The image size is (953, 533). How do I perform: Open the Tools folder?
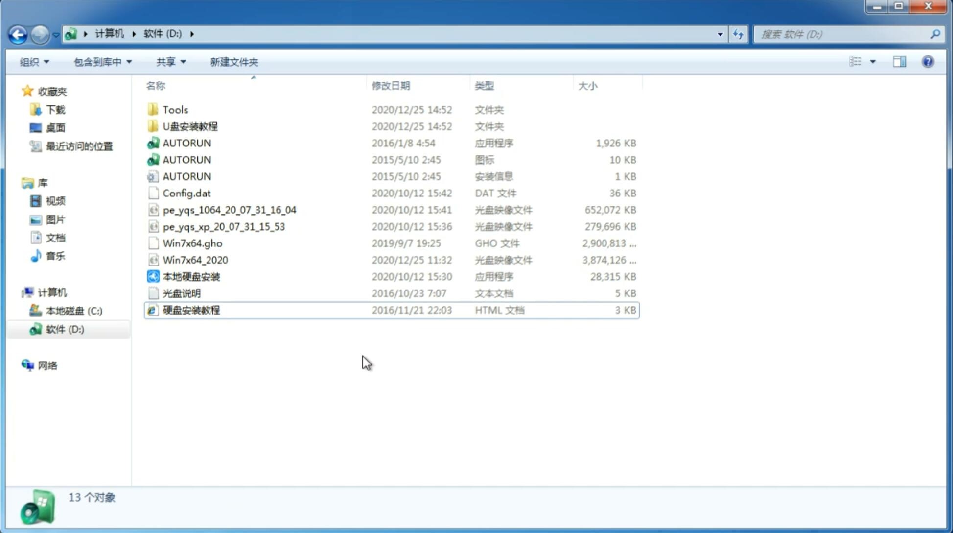pyautogui.click(x=175, y=109)
